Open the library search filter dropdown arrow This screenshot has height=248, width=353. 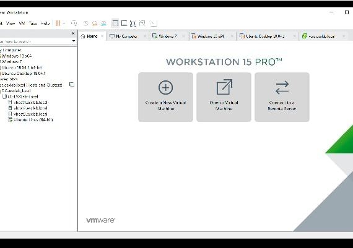coord(74,41)
